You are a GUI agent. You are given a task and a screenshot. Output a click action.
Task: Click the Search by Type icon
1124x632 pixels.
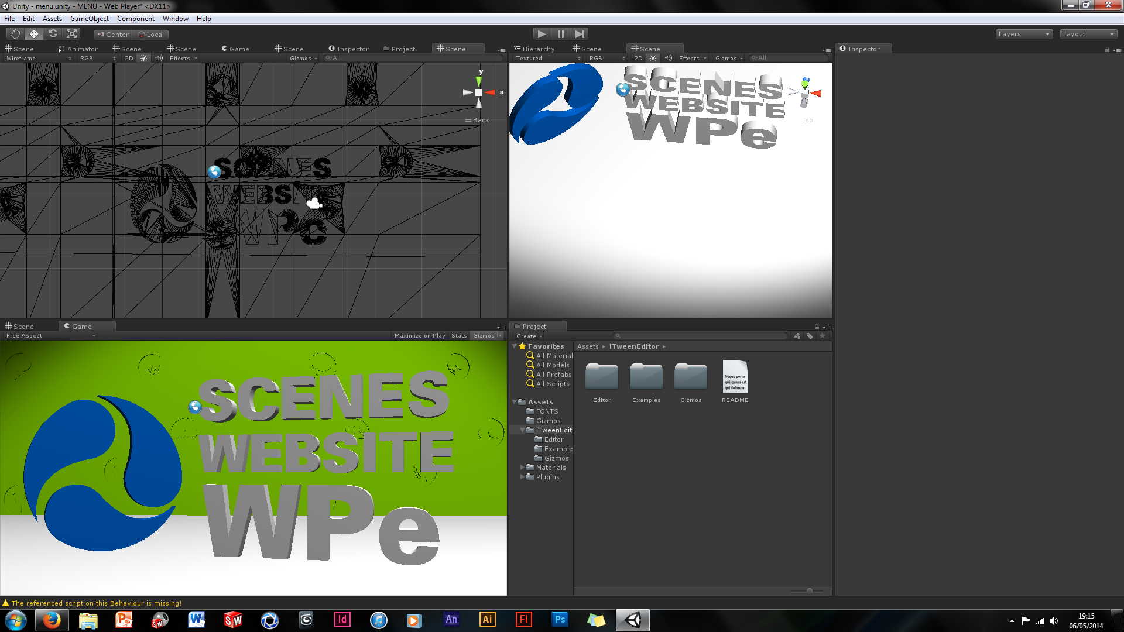[x=797, y=336]
